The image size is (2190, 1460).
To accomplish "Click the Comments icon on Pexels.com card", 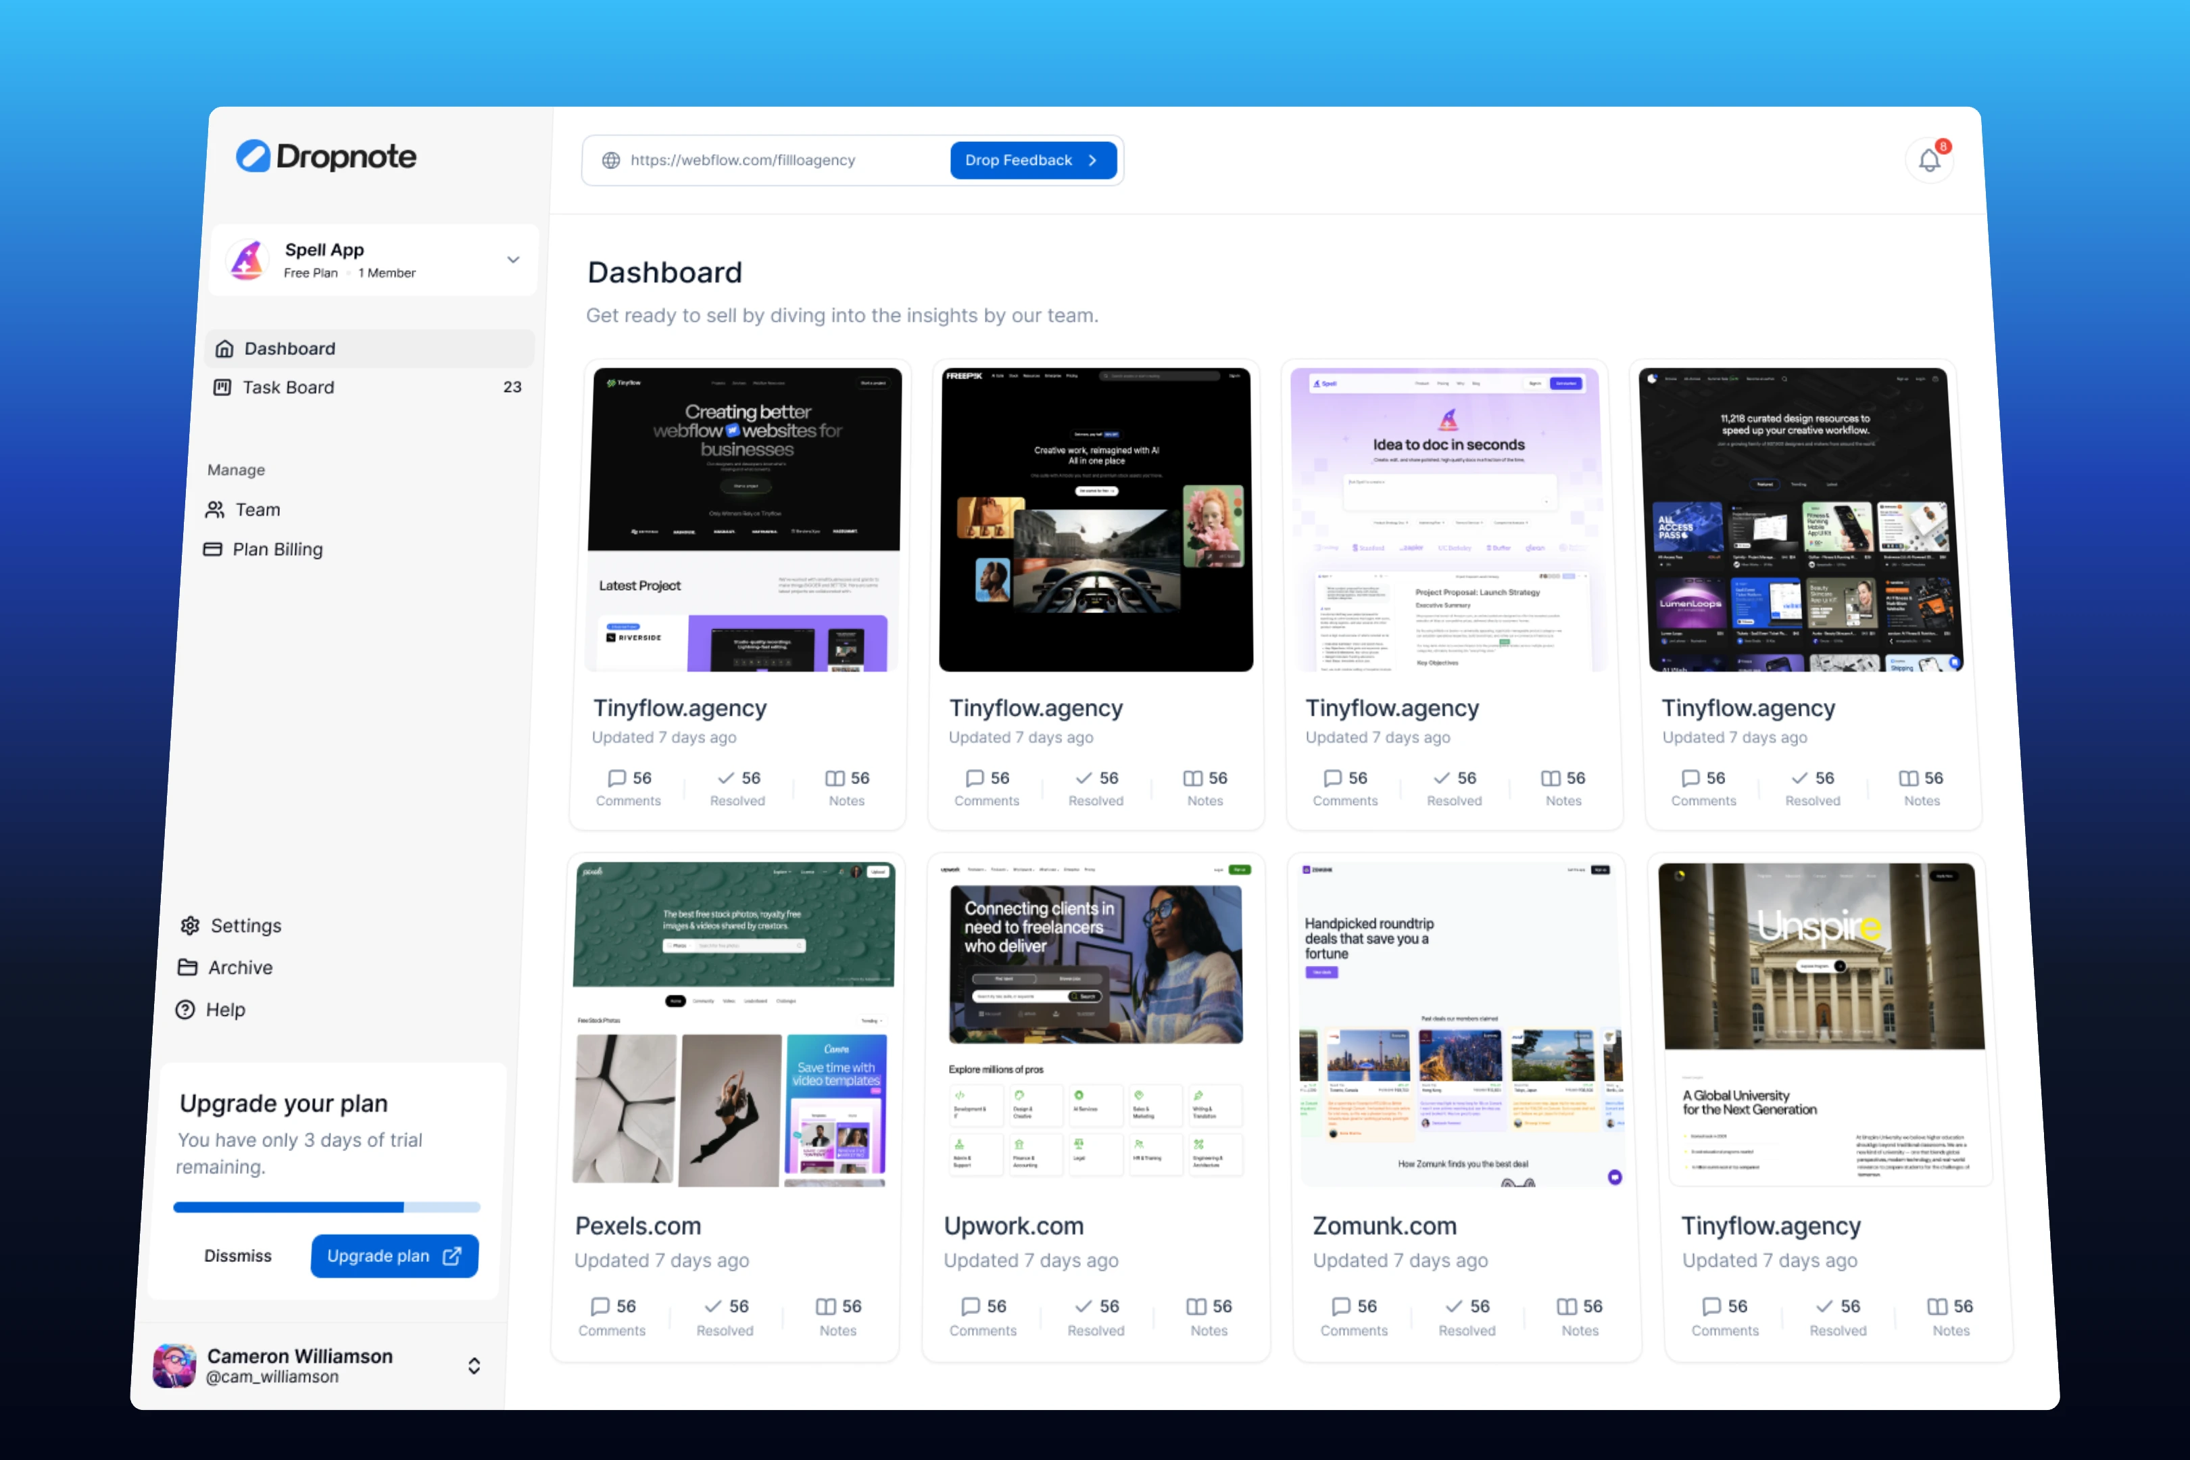I will point(601,1305).
